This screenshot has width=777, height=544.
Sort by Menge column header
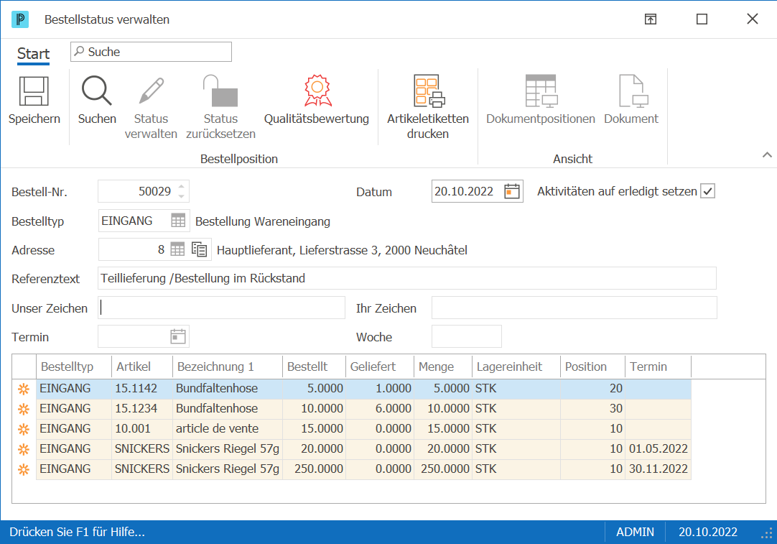coord(443,367)
